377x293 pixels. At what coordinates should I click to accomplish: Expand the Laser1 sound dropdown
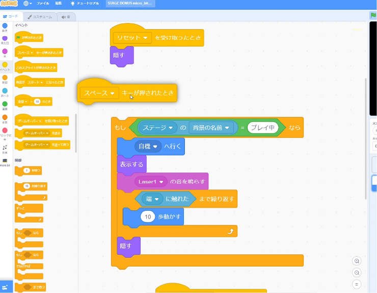click(x=162, y=181)
